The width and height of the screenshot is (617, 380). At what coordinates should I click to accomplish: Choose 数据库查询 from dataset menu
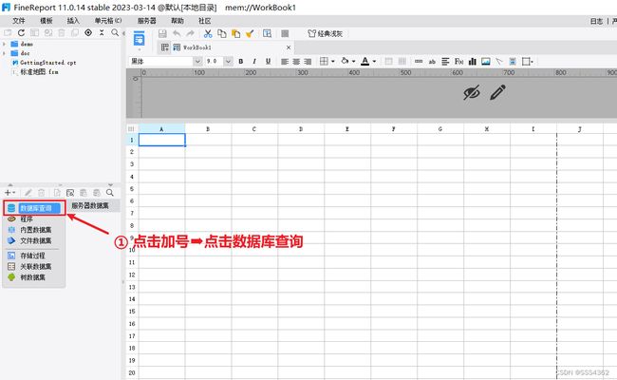point(34,208)
